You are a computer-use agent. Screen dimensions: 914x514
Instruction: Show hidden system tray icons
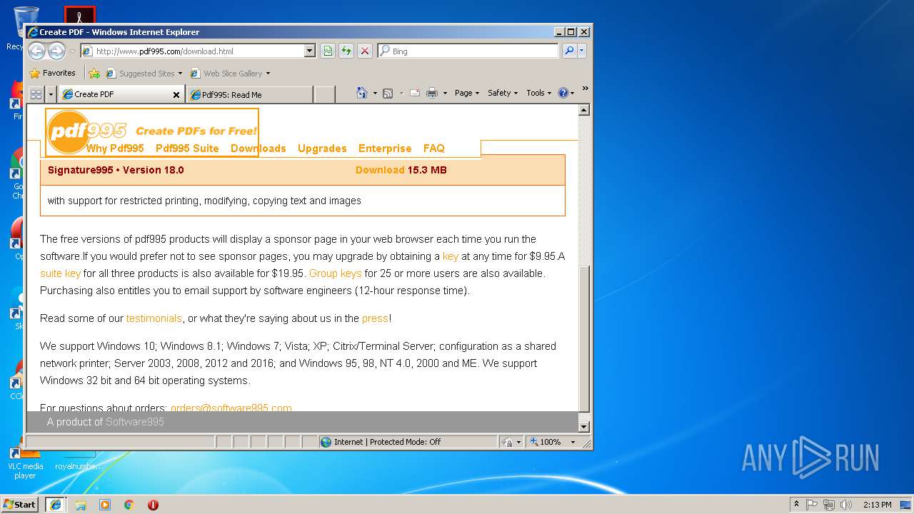[796, 504]
